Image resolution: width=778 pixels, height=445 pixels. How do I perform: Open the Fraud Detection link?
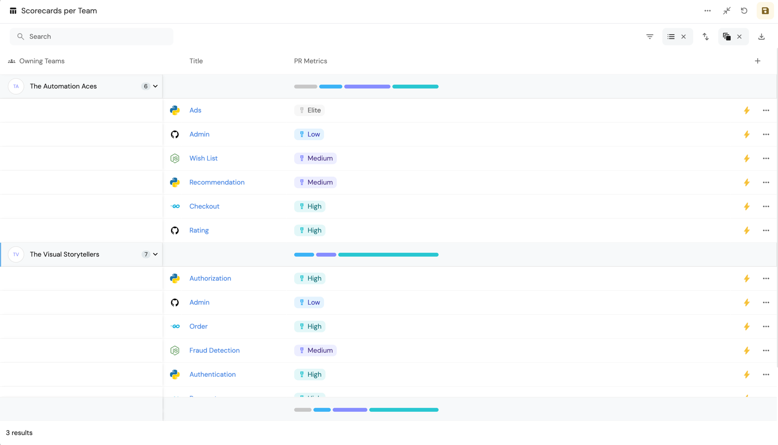click(x=214, y=351)
